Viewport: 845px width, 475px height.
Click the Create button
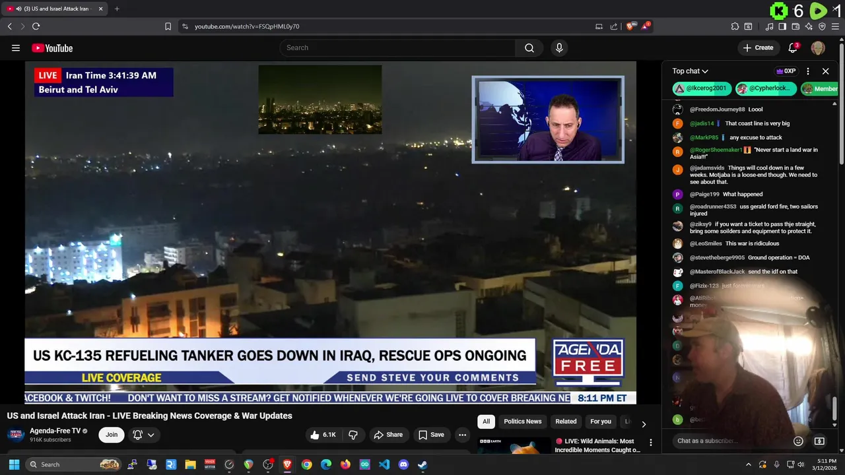coord(758,47)
